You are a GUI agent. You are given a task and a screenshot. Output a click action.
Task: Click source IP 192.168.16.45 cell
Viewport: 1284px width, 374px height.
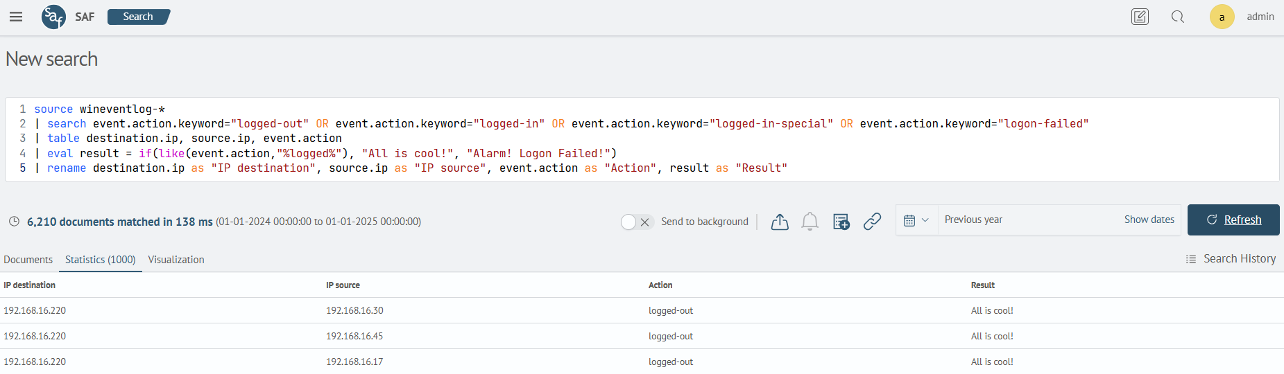pos(354,337)
